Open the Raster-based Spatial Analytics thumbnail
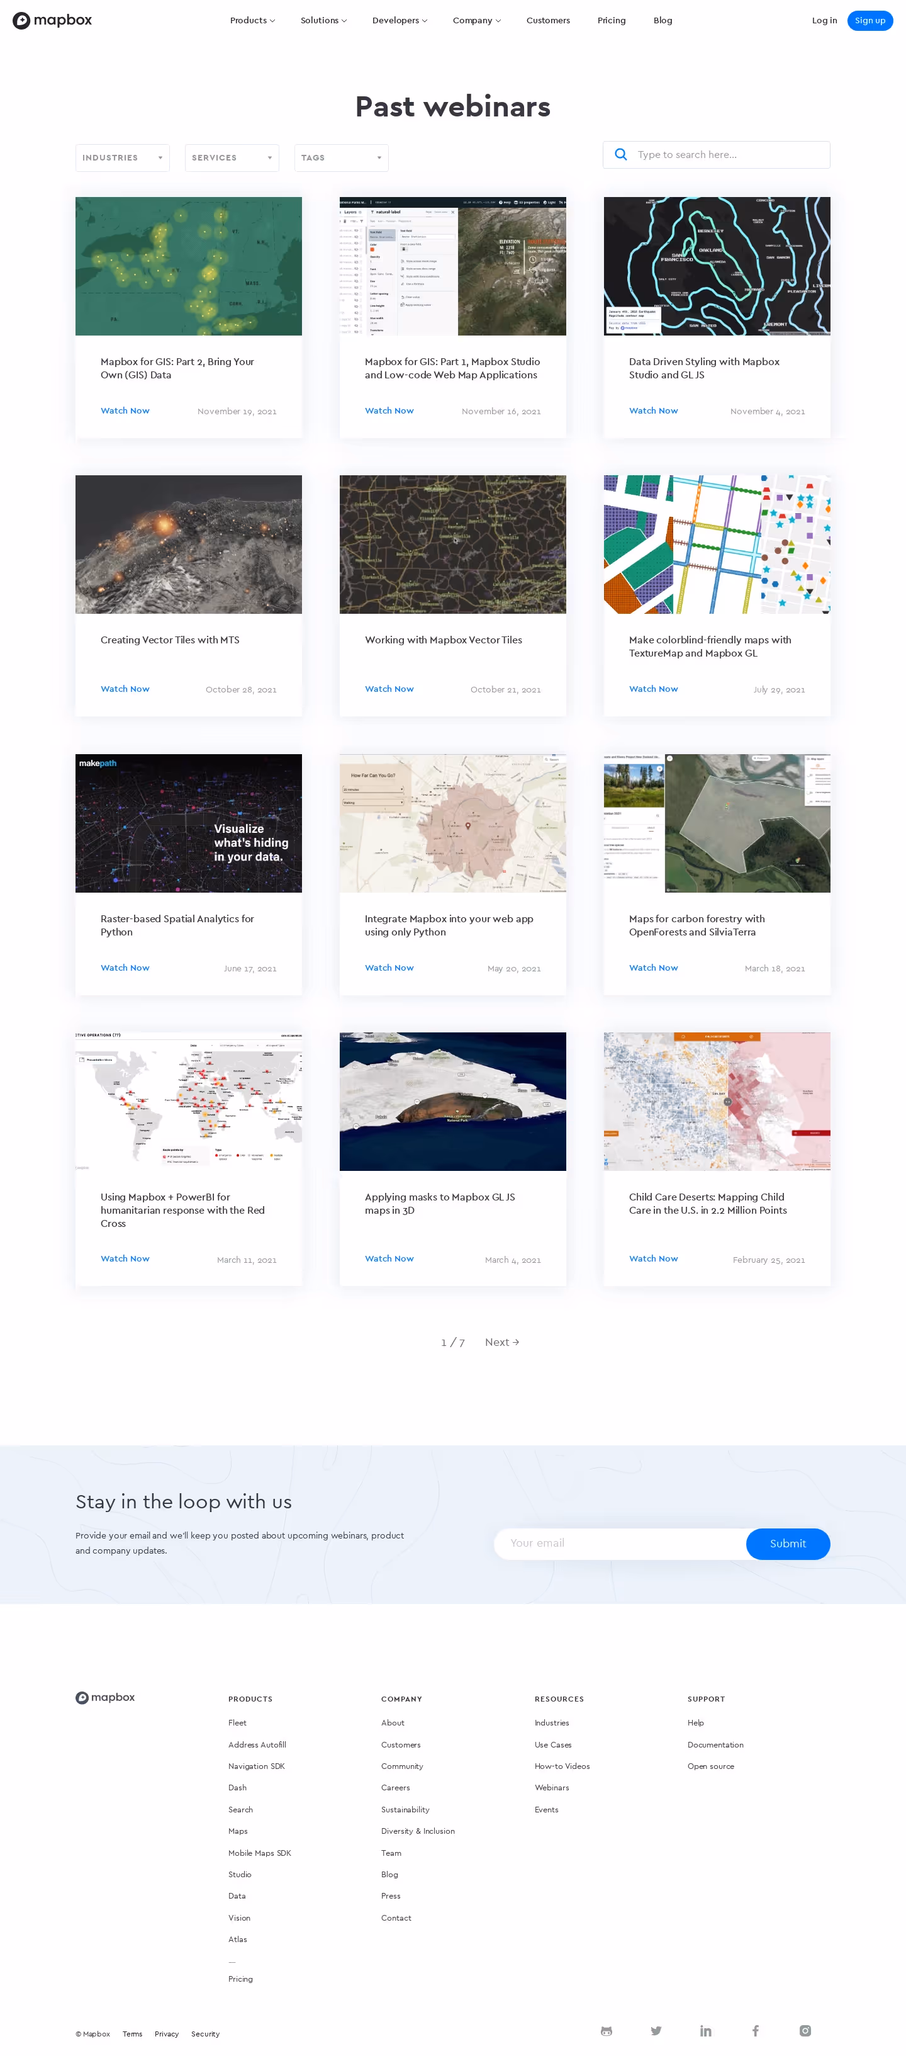The height and width of the screenshot is (2056, 906). tap(188, 823)
